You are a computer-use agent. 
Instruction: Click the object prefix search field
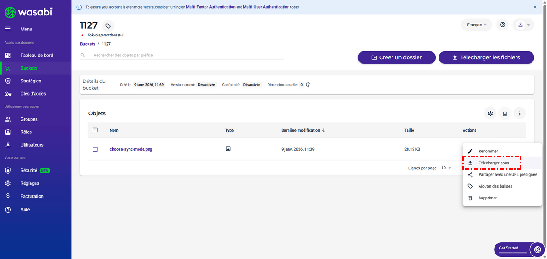[x=187, y=56]
